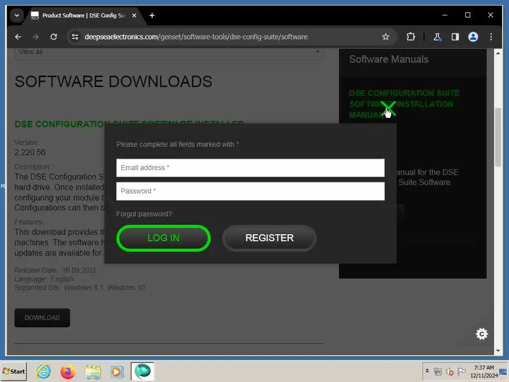509x382 pixels.
Task: Open the muted volume tray icon
Action: point(449,371)
